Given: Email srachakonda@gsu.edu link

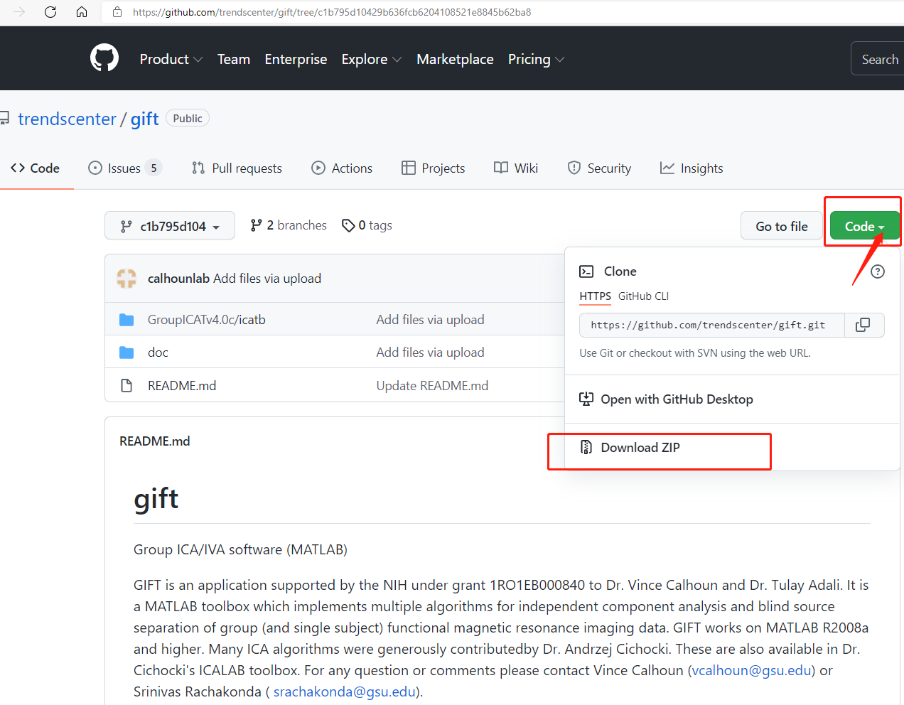Looking at the screenshot, I should (x=345, y=691).
